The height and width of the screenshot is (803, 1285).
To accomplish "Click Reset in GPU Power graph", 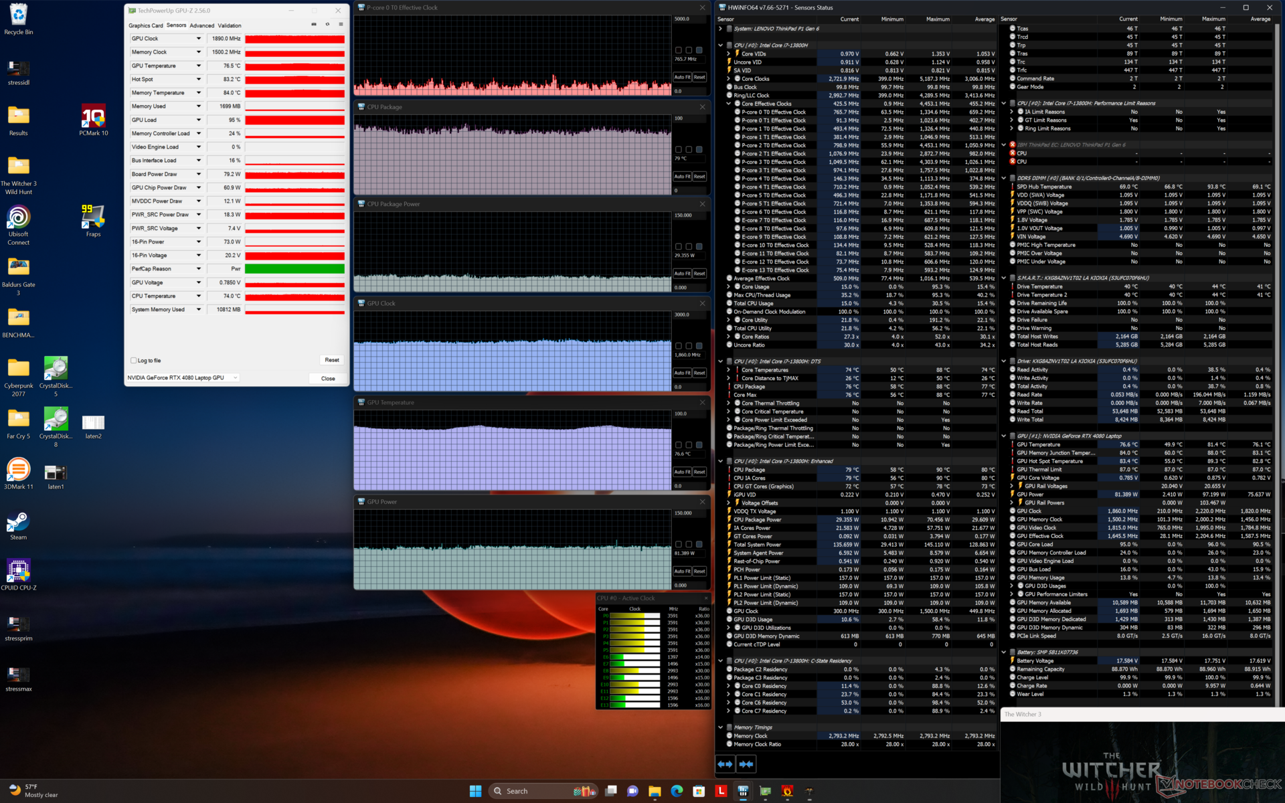I will pyautogui.click(x=699, y=571).
